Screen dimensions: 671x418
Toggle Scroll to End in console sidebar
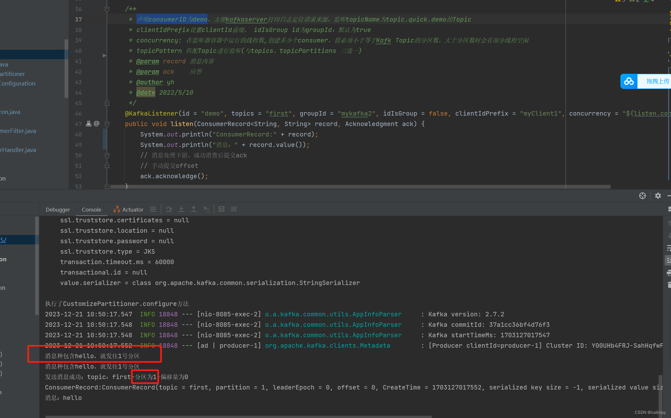tap(669, 260)
